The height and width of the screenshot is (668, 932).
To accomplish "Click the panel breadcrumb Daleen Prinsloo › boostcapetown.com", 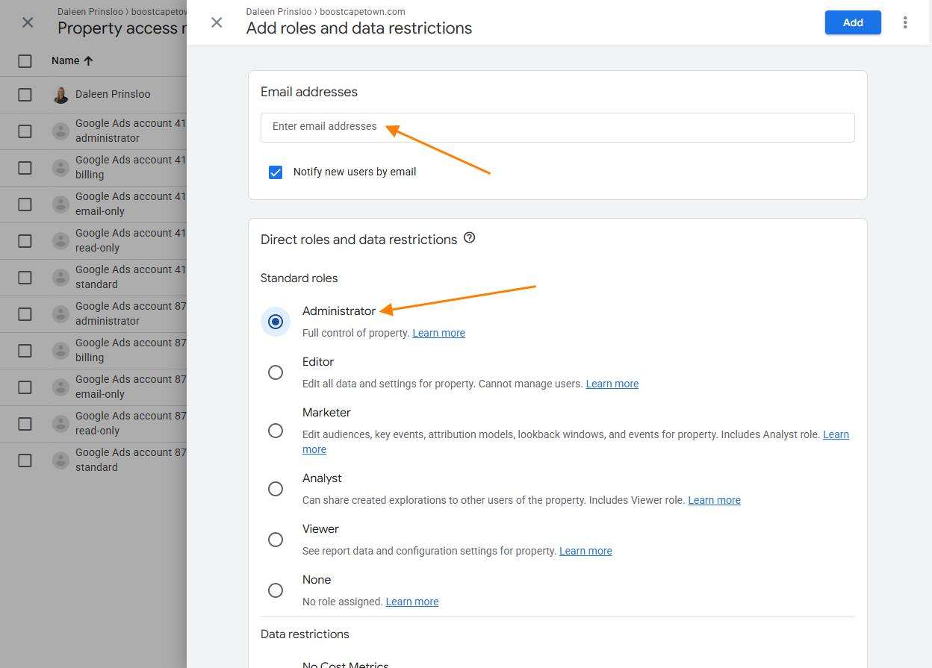I will click(x=326, y=12).
